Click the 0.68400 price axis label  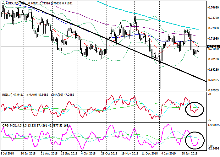213,80
